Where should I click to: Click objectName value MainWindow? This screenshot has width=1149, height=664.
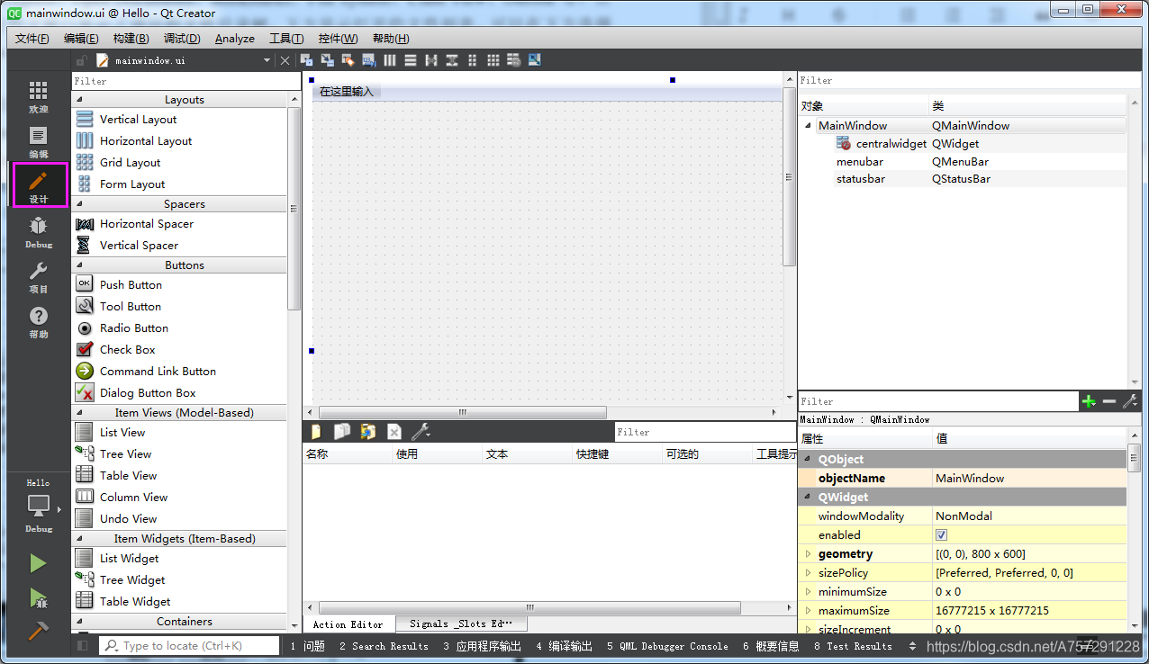point(1029,479)
